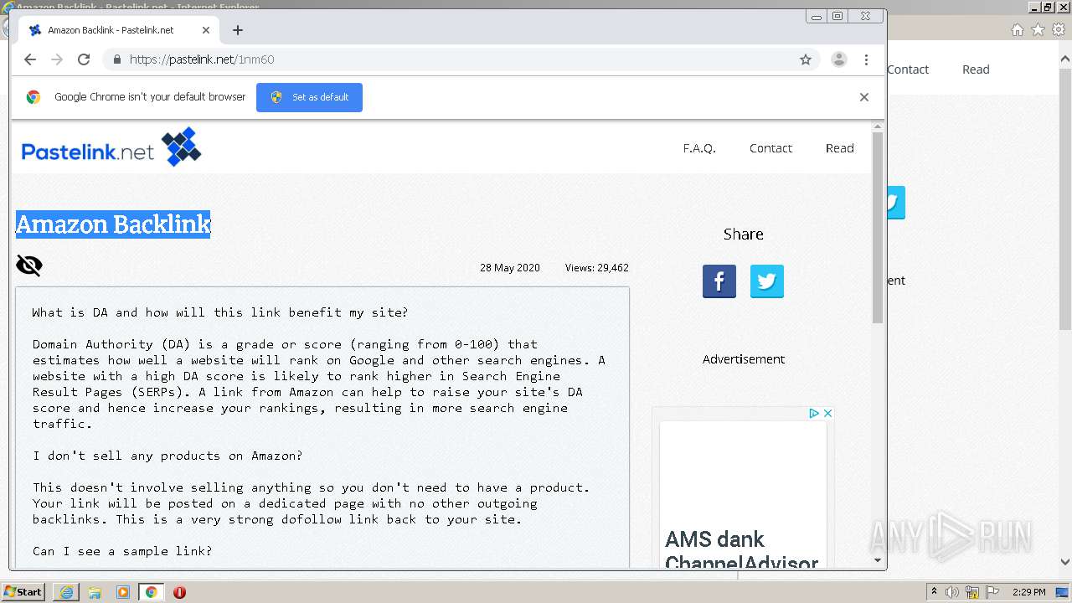This screenshot has width=1072, height=603.
Task: Dismiss the default browser infobar
Action: (x=864, y=97)
